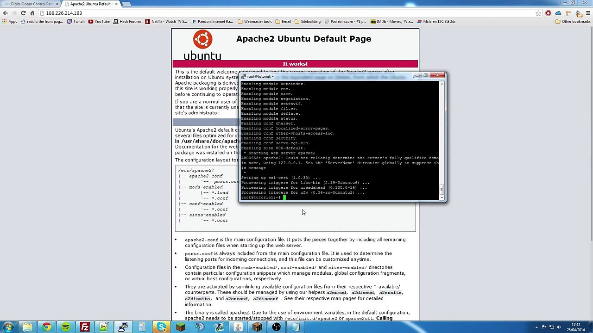Click the Ubuntu logo on the page

click(x=202, y=45)
